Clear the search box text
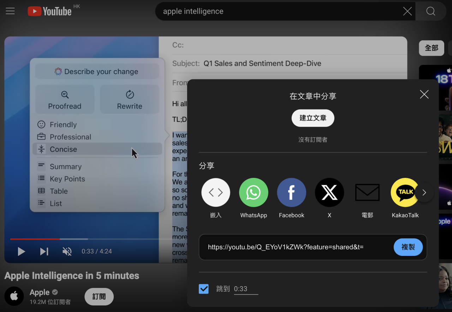This screenshot has height=312, width=452. [407, 11]
